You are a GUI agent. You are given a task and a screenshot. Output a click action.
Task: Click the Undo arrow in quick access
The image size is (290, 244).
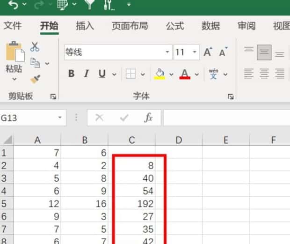[14, 5]
